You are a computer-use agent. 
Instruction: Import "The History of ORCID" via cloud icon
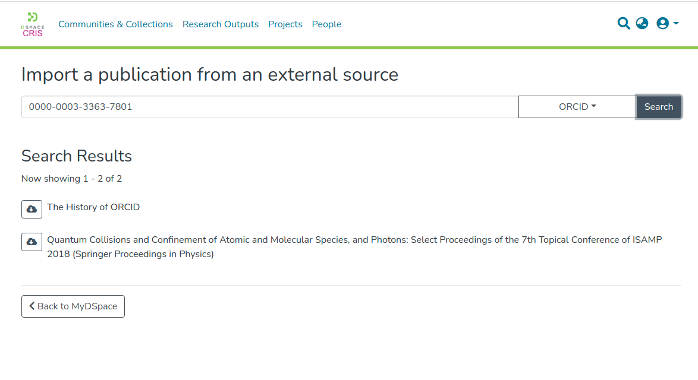(x=32, y=210)
